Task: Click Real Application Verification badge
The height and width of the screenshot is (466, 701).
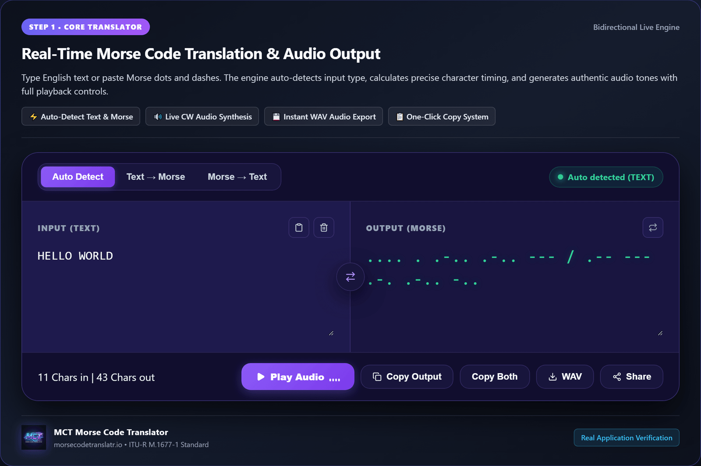Action: point(627,438)
